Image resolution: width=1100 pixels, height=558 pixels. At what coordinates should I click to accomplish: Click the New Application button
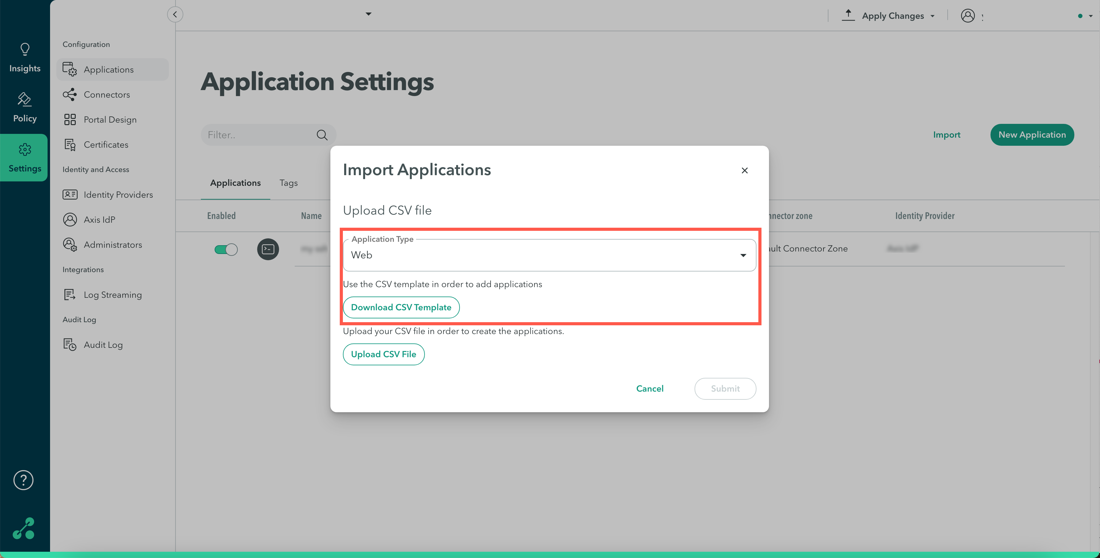1032,135
